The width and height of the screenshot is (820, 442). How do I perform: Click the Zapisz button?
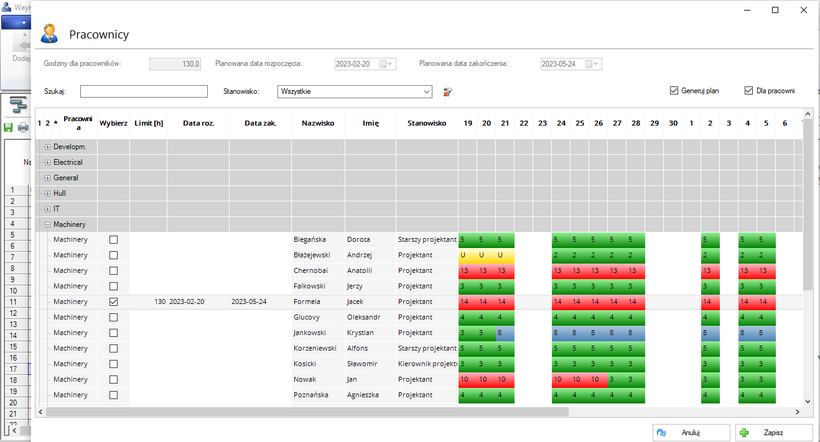click(x=774, y=433)
